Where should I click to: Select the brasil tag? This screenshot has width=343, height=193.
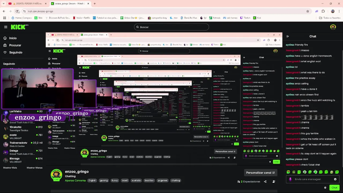point(125,181)
